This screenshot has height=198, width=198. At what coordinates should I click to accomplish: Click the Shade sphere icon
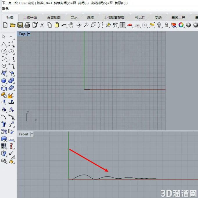pos(188,25)
